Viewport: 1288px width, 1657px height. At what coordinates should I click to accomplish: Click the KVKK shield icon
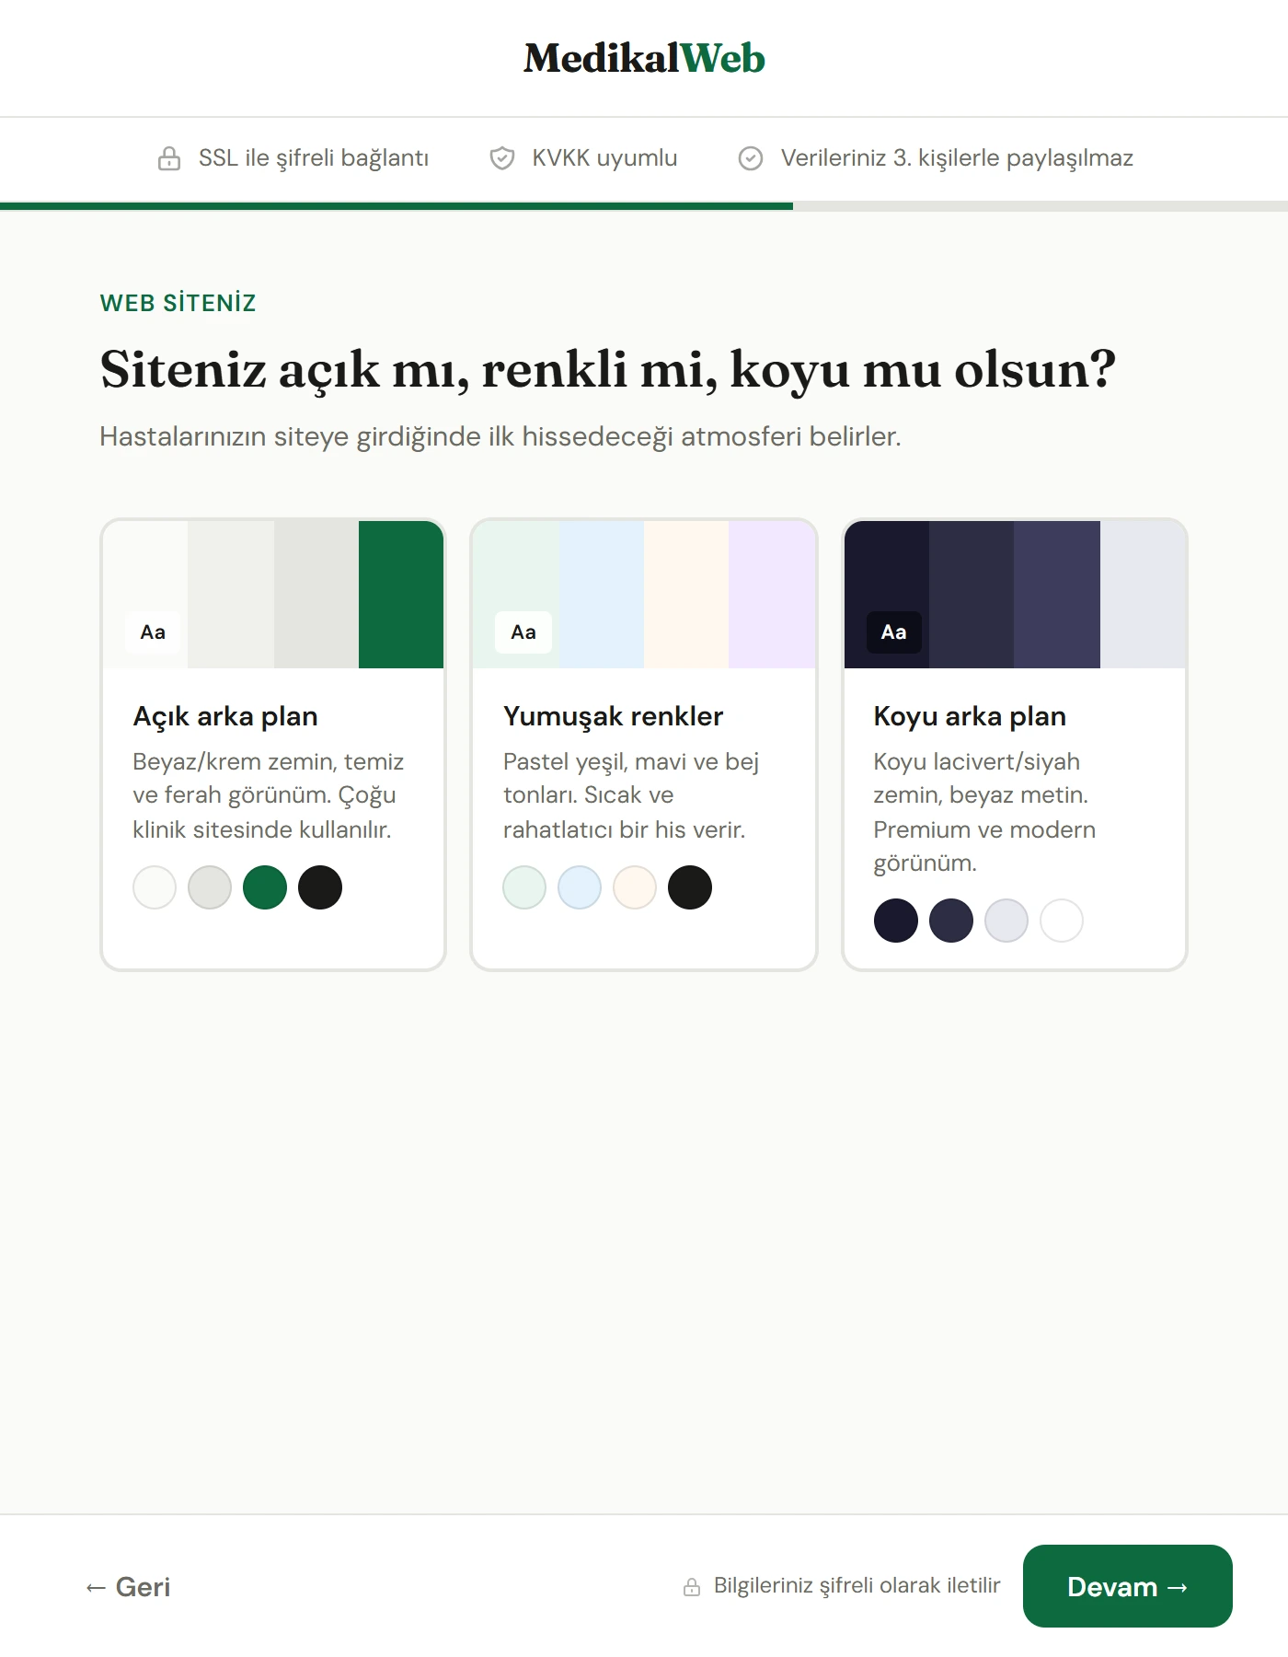(x=502, y=158)
